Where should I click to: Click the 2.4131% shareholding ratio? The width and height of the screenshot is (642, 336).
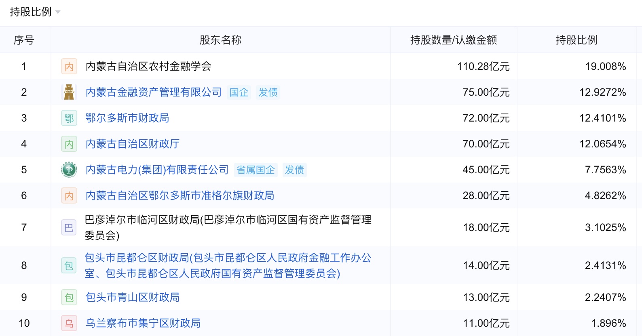[606, 265]
